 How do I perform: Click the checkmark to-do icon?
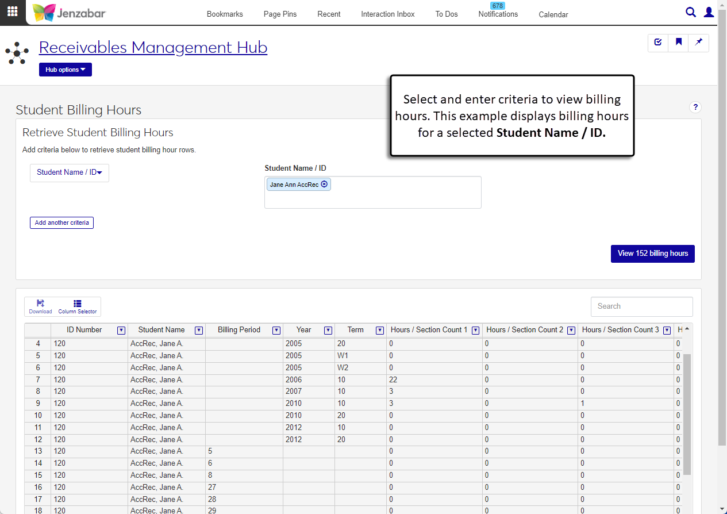point(658,43)
